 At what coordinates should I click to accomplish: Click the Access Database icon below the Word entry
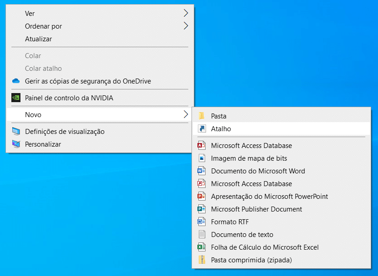(x=202, y=184)
